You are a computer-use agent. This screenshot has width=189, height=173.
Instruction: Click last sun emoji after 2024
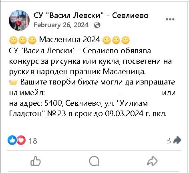click(x=126, y=40)
